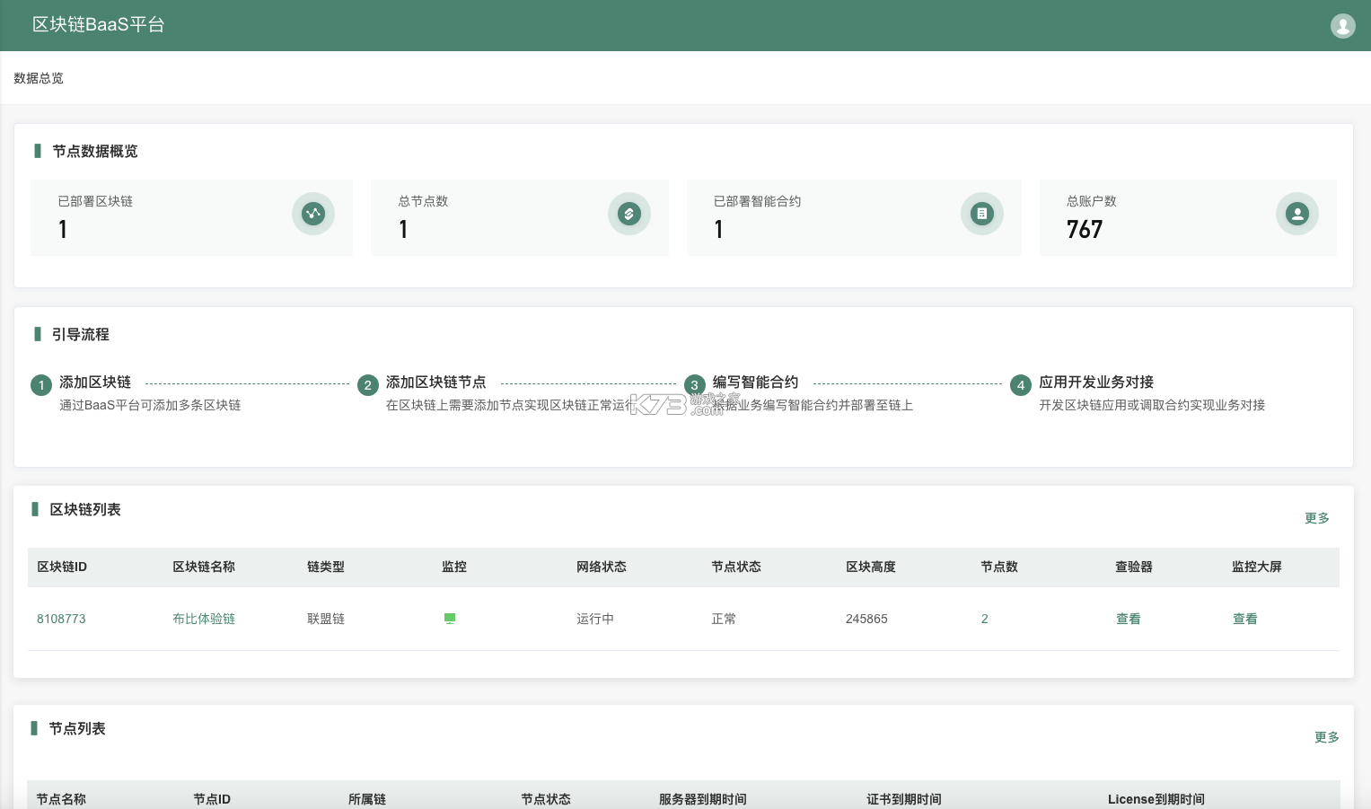Click the 已部署智能合约 document icon
Viewport: 1371px width, 809px height.
click(982, 214)
